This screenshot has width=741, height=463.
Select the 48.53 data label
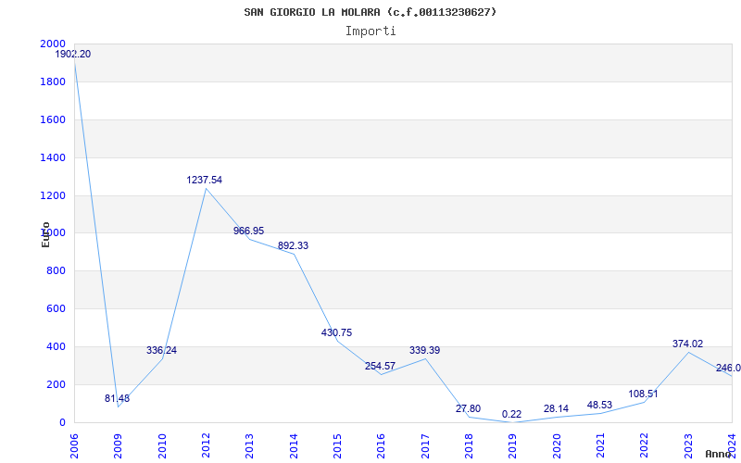click(599, 405)
